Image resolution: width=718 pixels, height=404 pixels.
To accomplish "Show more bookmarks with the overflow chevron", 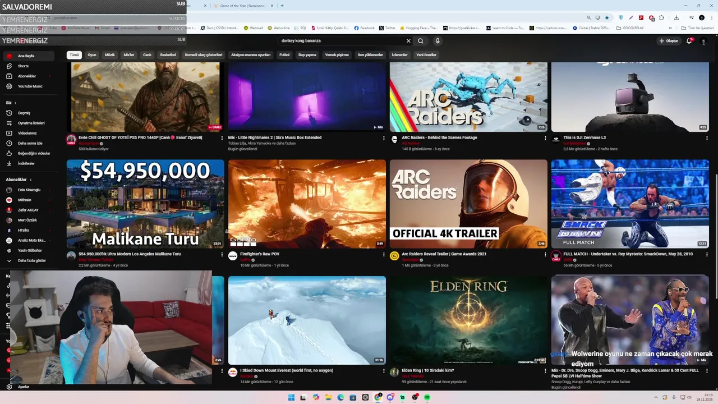I will click(x=670, y=28).
